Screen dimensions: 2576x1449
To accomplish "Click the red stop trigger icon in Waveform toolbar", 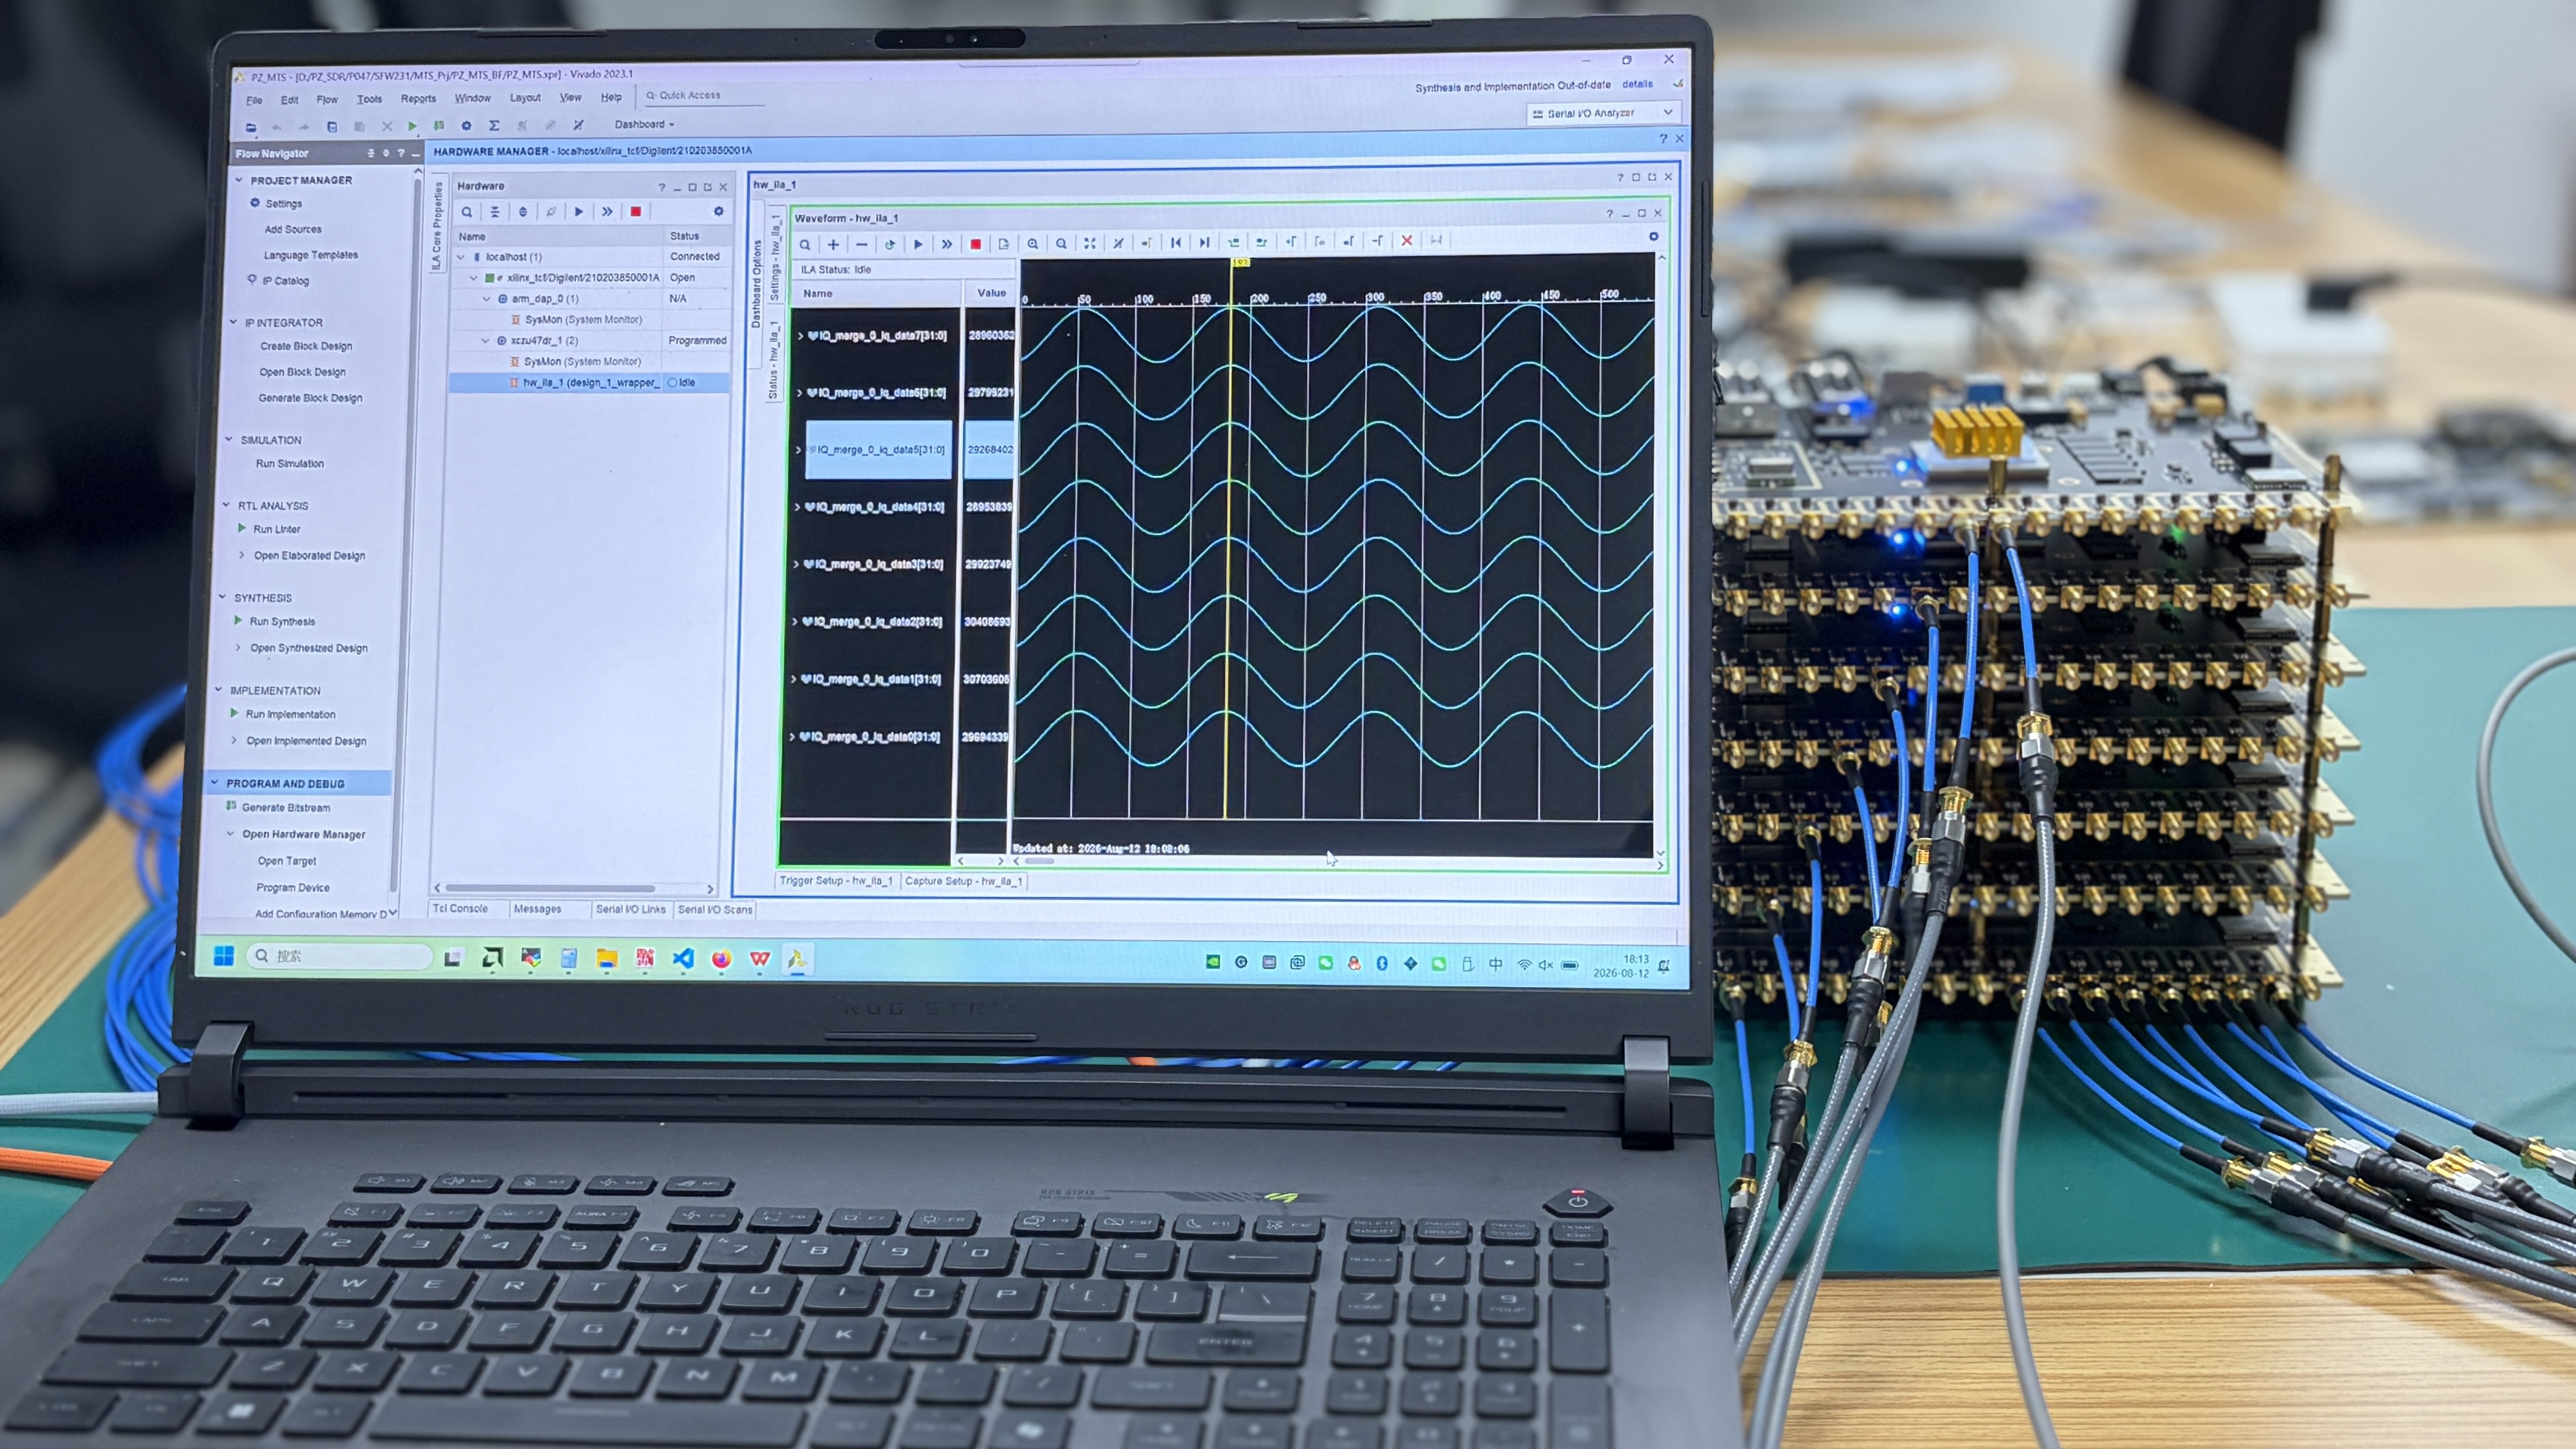I will 976,244.
